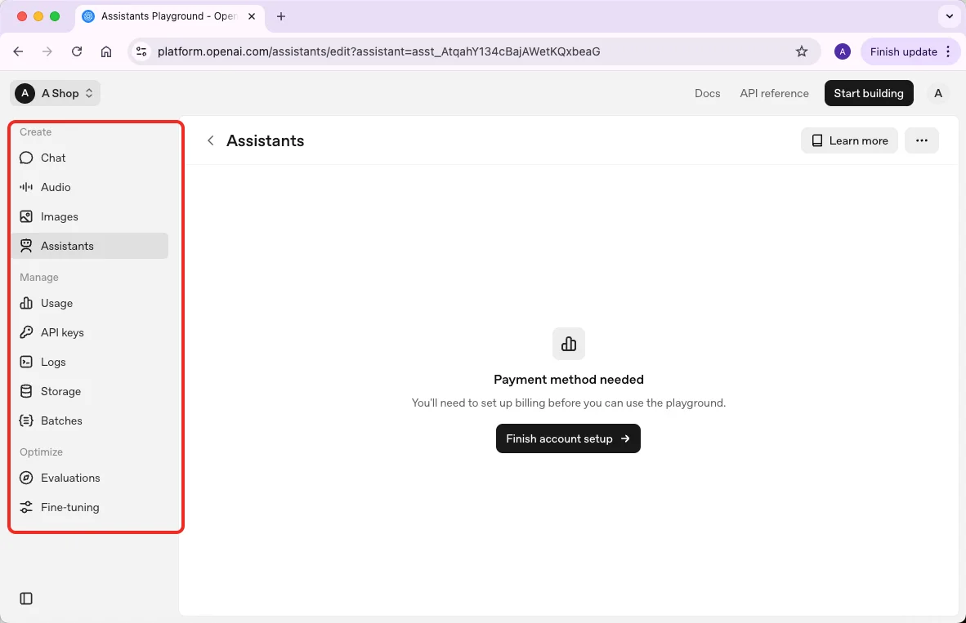Viewport: 966px width, 623px height.
Task: Click the Start building button
Action: (x=868, y=93)
